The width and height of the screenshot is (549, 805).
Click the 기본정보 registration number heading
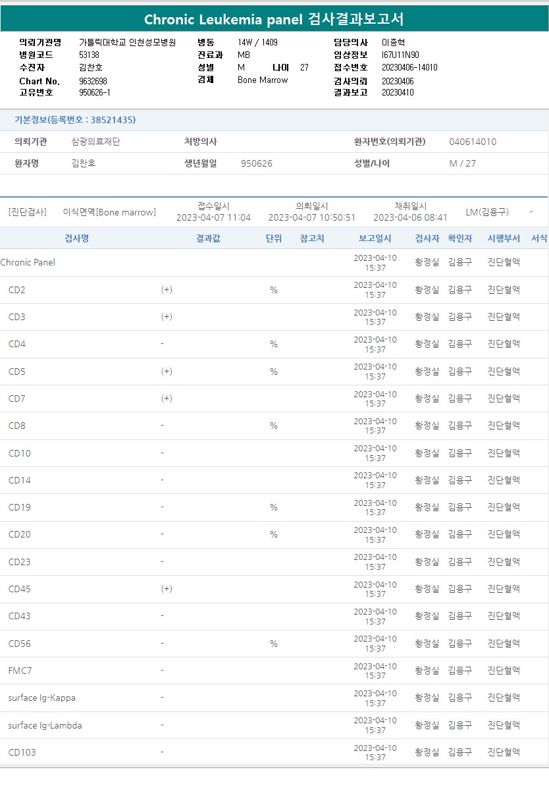pos(75,120)
